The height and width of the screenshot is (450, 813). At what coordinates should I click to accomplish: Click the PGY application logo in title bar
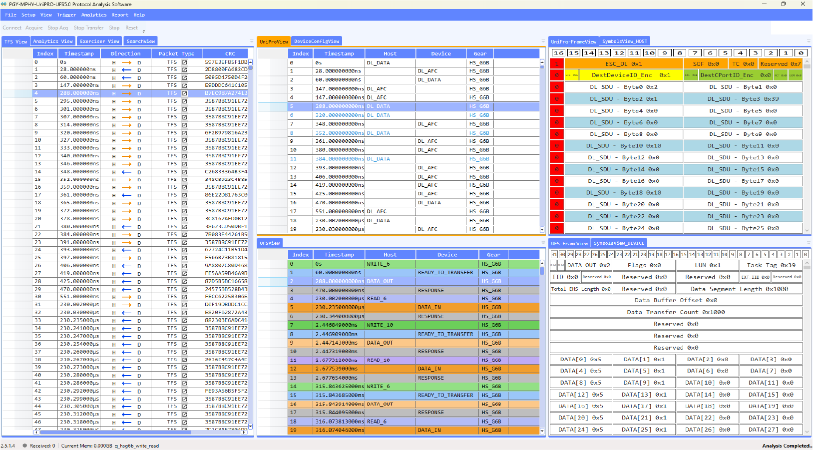coord(4,4)
